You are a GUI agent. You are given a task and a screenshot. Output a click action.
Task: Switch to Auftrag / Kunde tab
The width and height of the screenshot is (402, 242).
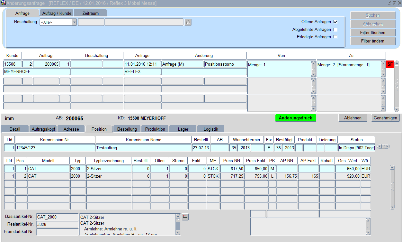pos(57,13)
